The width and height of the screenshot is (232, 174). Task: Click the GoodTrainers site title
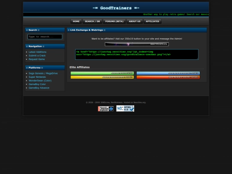116,8
